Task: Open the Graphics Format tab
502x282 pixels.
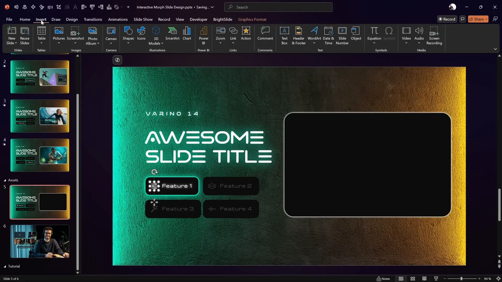Action: (252, 19)
